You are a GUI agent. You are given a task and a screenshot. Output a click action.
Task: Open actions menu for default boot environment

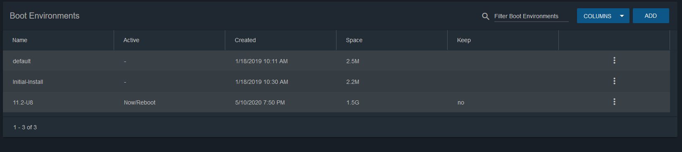click(x=614, y=60)
